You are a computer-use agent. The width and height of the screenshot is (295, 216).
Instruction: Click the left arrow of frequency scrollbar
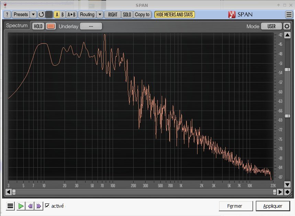(x=8, y=192)
